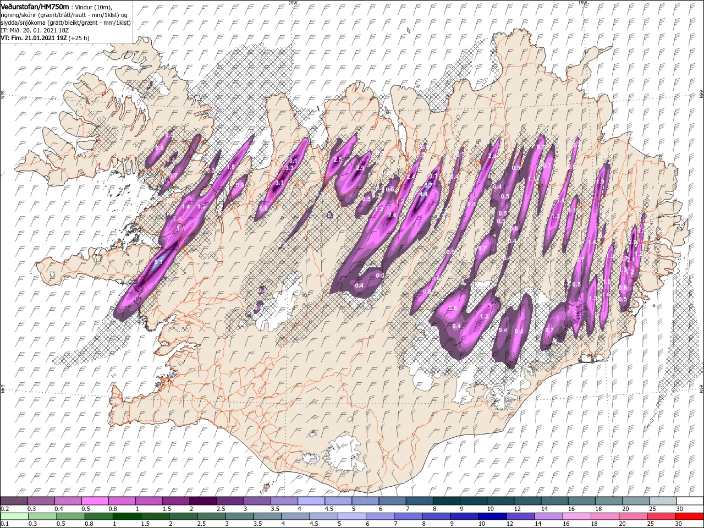Pick bright pink snow swatch 0.5 to 0.8
The image size is (704, 528).
coord(96,502)
